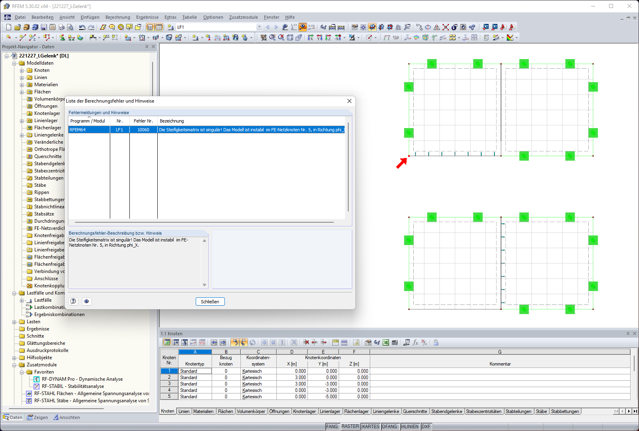The width and height of the screenshot is (639, 431).
Task: Click the lock icon in table toolbar
Action: (436, 342)
